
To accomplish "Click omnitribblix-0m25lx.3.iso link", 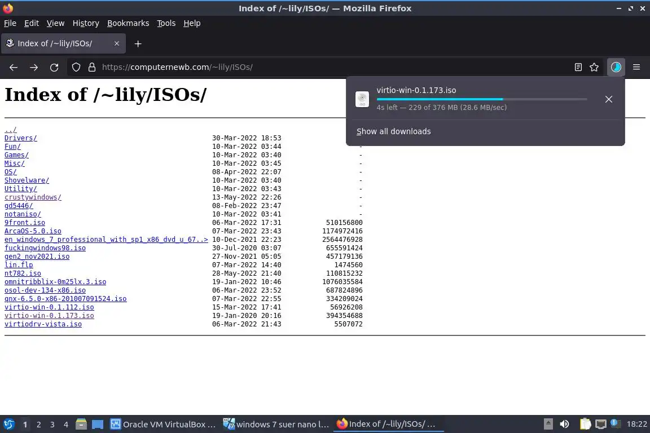I will [55, 282].
